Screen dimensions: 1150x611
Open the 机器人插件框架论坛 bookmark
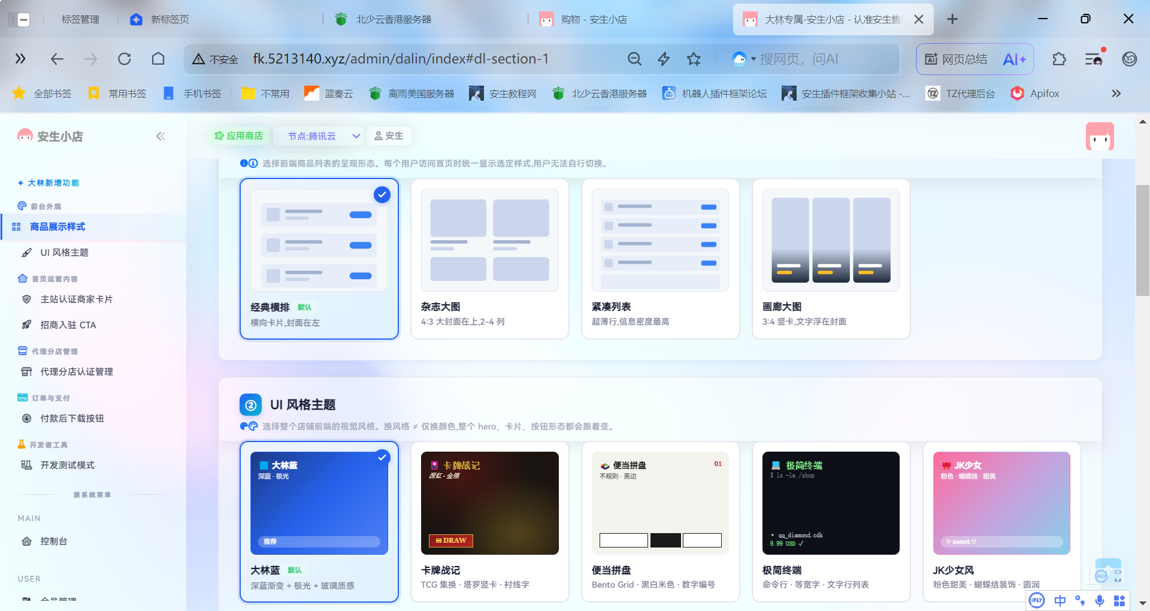(714, 93)
